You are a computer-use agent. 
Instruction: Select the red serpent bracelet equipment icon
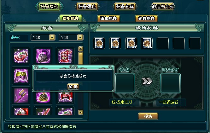(x=21, y=56)
